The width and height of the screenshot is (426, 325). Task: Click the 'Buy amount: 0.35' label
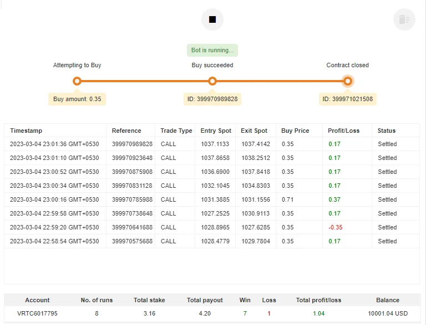pos(77,99)
